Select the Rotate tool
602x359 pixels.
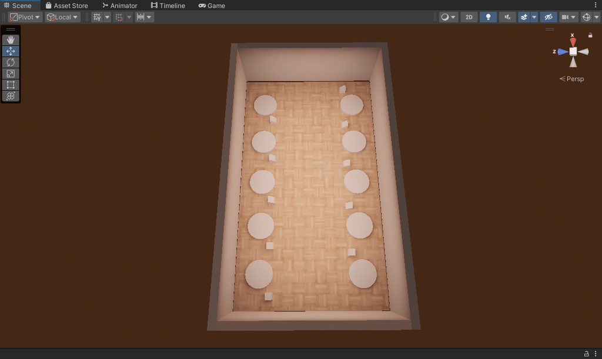pyautogui.click(x=11, y=62)
